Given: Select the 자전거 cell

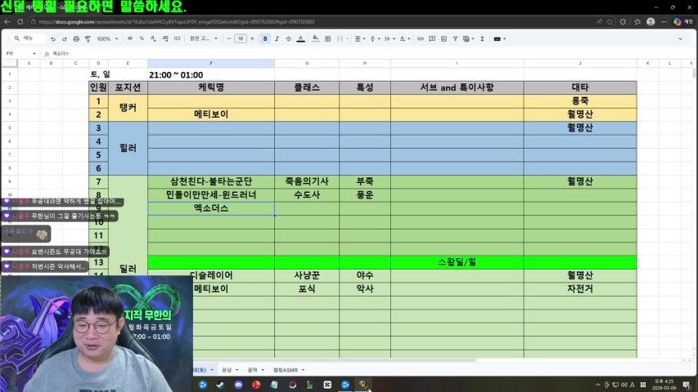Looking at the screenshot, I should tap(580, 288).
